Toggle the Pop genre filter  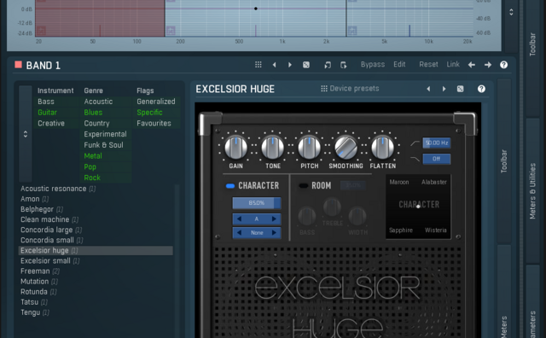[90, 166]
